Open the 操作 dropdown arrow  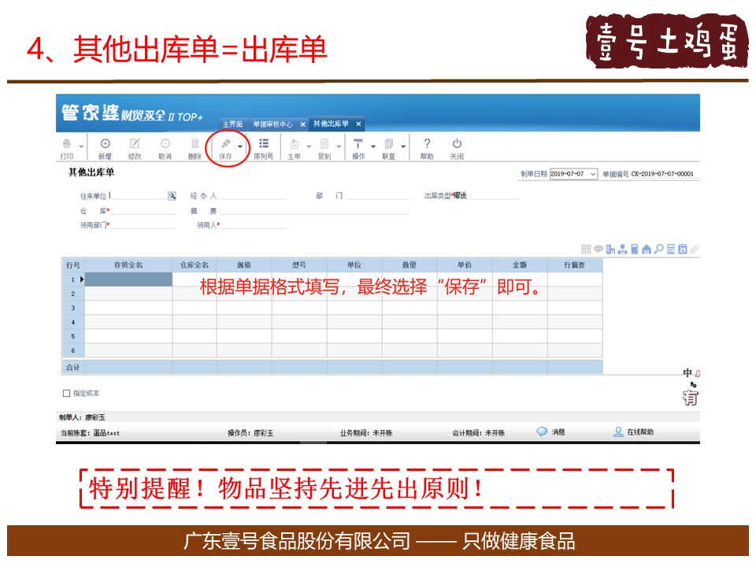click(373, 146)
